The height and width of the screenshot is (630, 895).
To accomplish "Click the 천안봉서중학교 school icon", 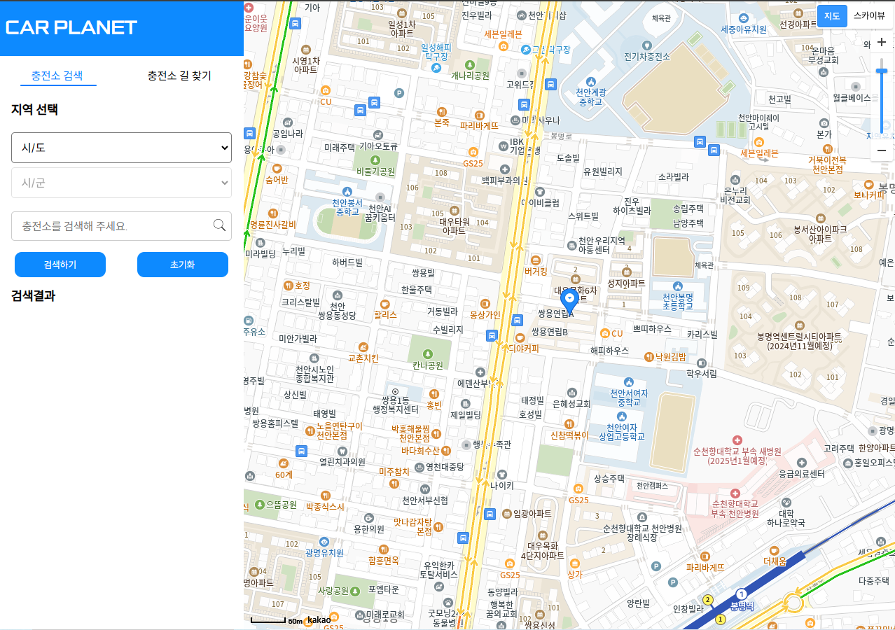I will pyautogui.click(x=347, y=192).
